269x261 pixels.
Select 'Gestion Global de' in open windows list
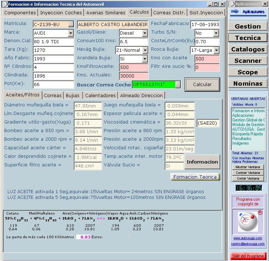click(x=248, y=120)
